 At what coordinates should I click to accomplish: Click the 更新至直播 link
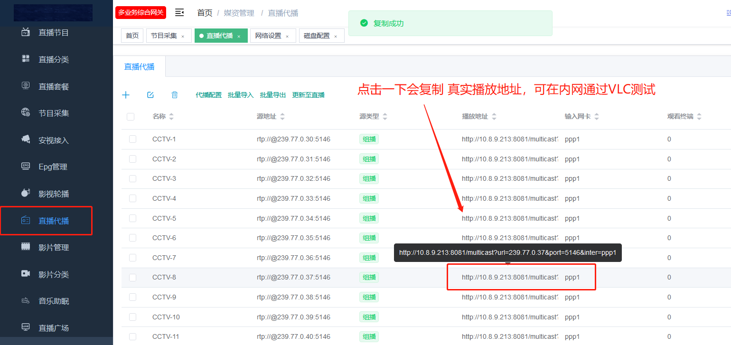point(308,95)
